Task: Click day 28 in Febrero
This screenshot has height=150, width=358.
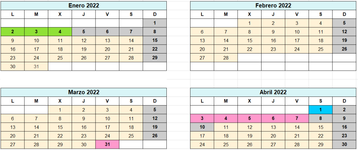Action: pos(226,58)
